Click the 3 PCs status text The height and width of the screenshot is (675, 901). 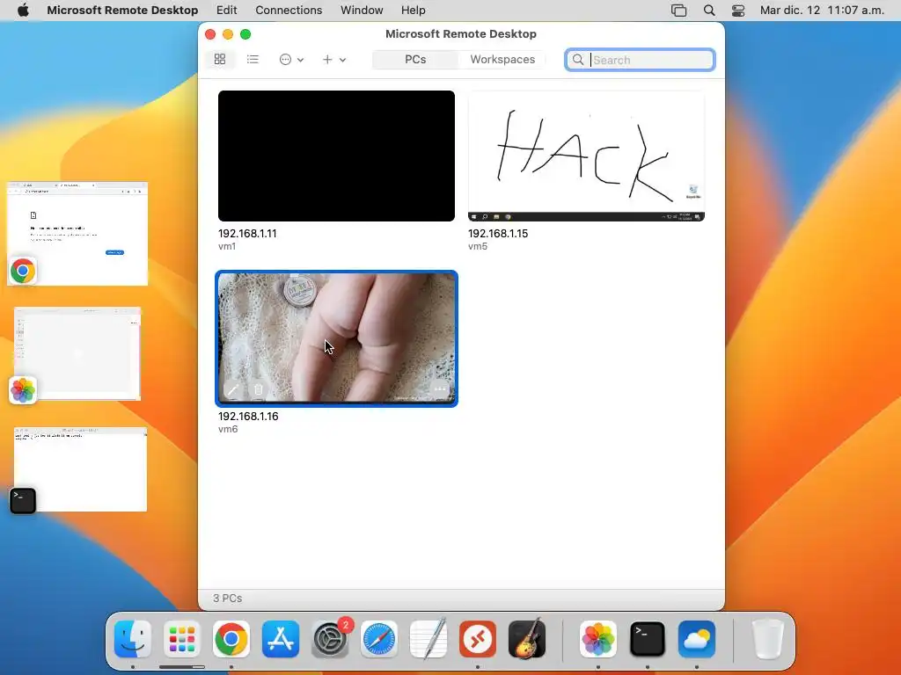coord(228,598)
